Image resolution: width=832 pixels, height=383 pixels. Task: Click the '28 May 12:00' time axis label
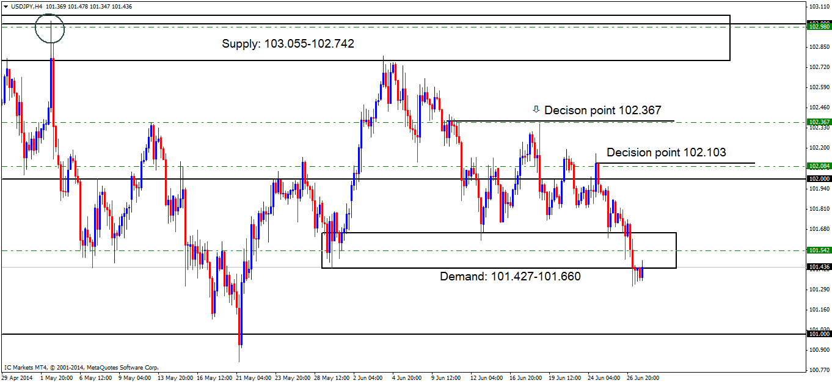pos(331,378)
